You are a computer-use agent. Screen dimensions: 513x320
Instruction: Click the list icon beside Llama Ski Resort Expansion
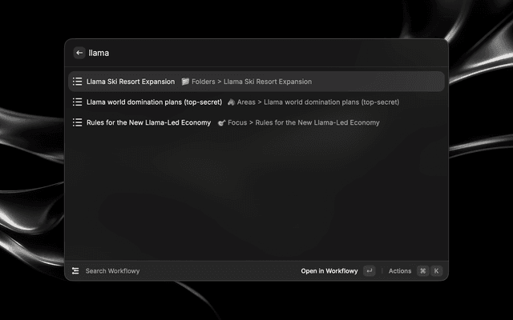[x=77, y=82]
